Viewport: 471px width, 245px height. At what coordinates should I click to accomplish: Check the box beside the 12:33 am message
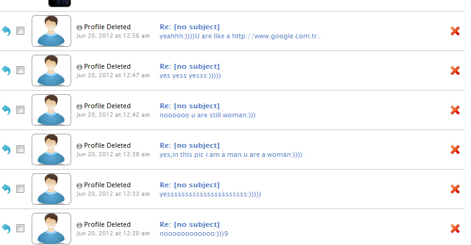(21, 189)
